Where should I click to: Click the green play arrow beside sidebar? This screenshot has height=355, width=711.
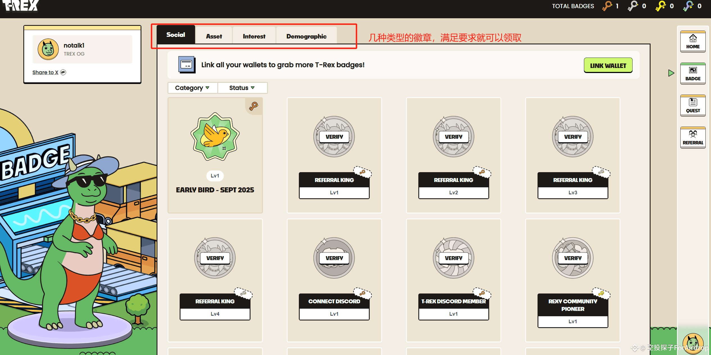[671, 73]
